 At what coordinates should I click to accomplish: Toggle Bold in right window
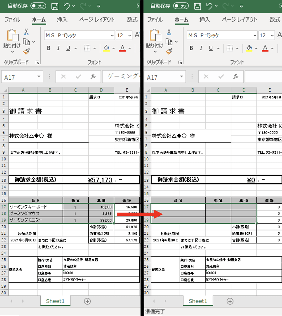(191, 48)
